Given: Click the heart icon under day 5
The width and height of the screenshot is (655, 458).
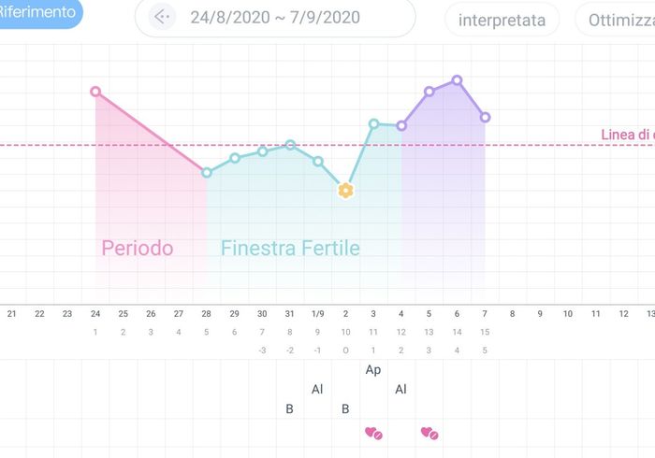Looking at the screenshot, I should [429, 433].
